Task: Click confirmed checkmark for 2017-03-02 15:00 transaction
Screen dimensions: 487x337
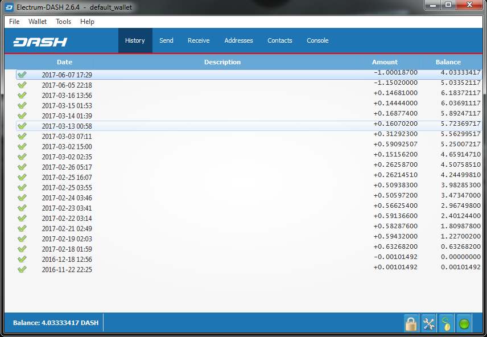Action: pyautogui.click(x=22, y=146)
